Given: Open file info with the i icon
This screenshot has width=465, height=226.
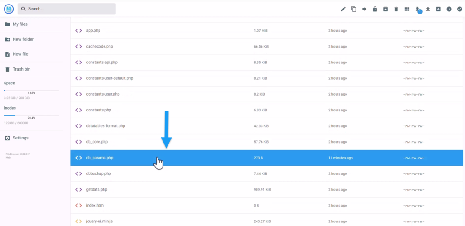Looking at the screenshot, I should (x=449, y=9).
